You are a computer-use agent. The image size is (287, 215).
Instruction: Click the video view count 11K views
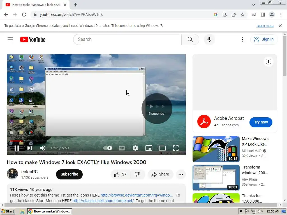pos(19,190)
